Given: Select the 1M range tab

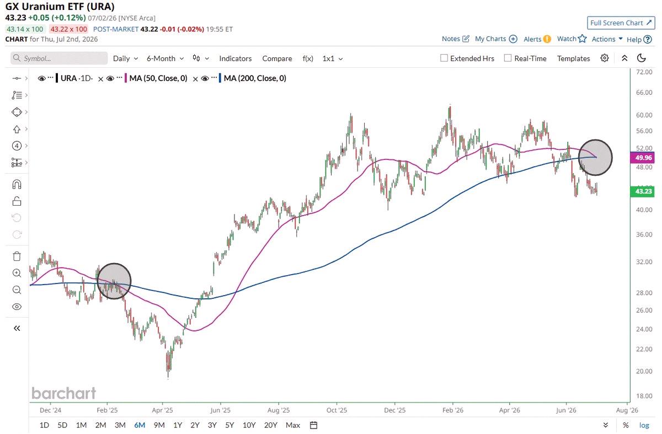Looking at the screenshot, I should [x=81, y=425].
